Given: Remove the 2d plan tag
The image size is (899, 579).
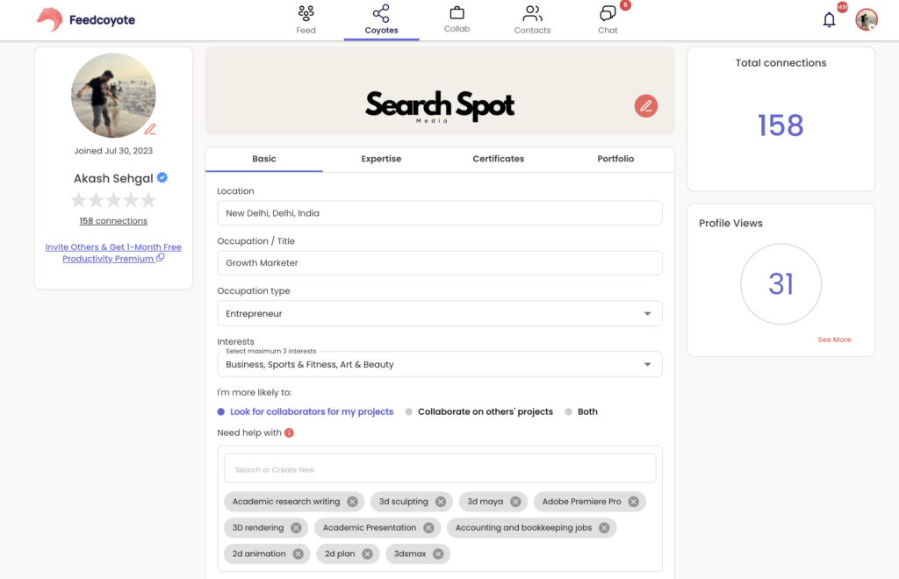Looking at the screenshot, I should (x=368, y=554).
